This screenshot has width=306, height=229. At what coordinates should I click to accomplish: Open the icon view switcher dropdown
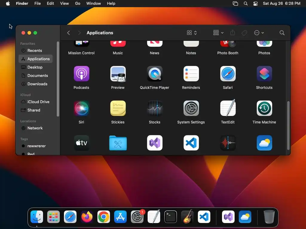point(192,33)
